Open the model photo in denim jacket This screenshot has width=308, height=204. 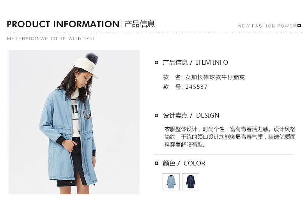coord(74,122)
